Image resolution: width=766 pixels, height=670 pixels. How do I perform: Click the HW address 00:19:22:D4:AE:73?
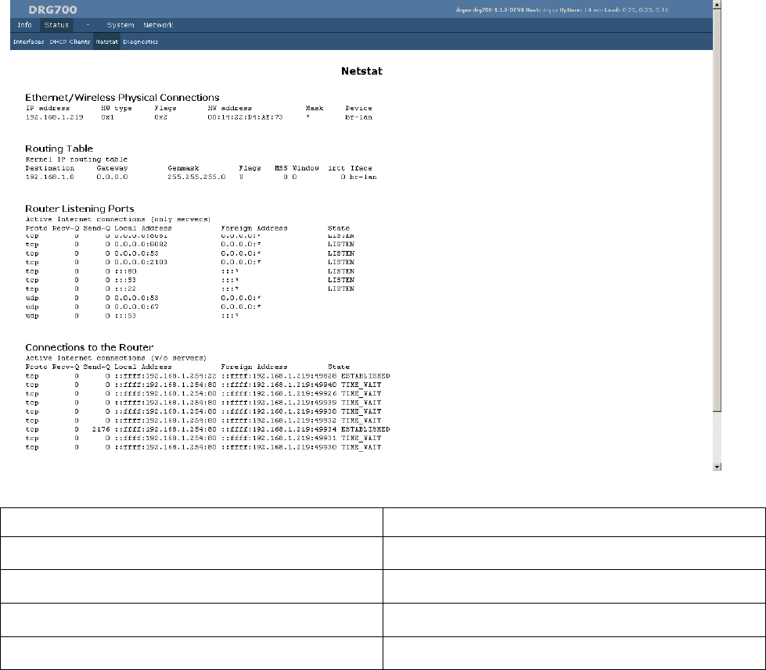245,117
